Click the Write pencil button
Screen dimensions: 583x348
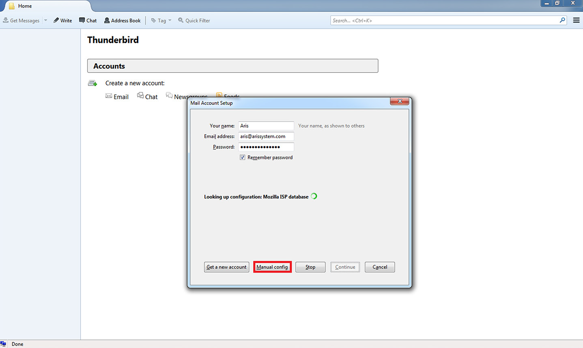[x=62, y=20]
